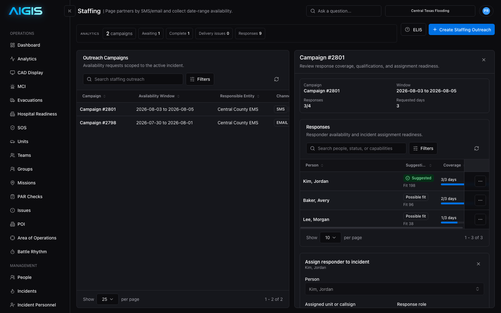Screen dimensions: 501x313
Task: Open actions menu for Baker, Avery
Action: point(480,200)
